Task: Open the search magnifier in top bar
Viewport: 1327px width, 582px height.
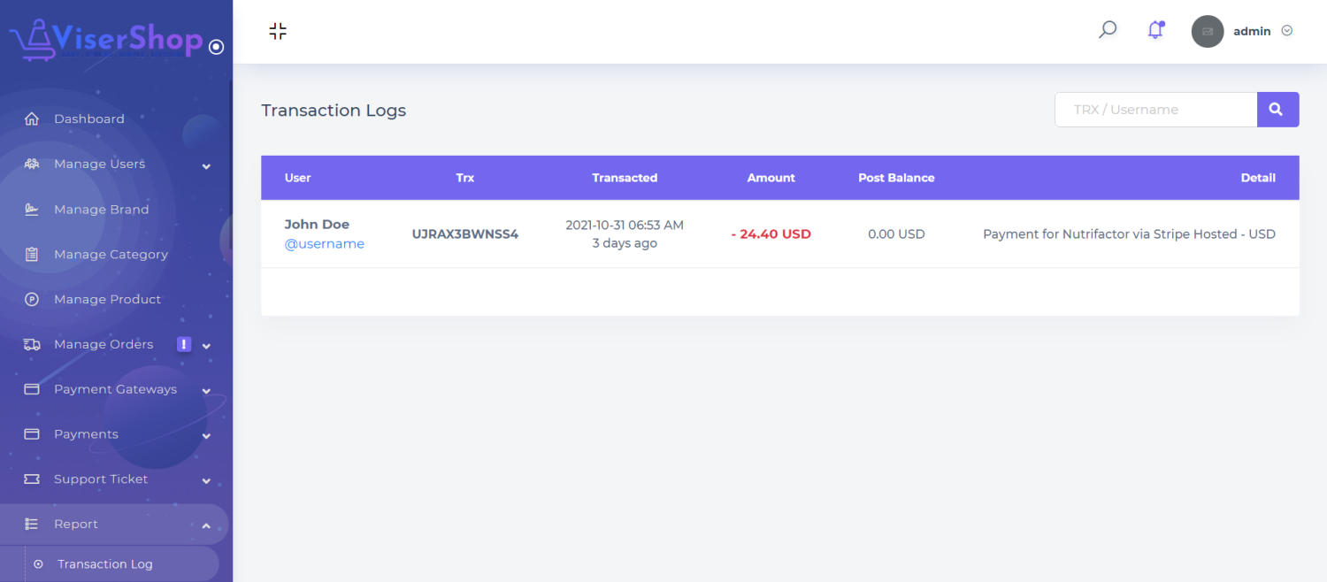Action: pos(1107,30)
